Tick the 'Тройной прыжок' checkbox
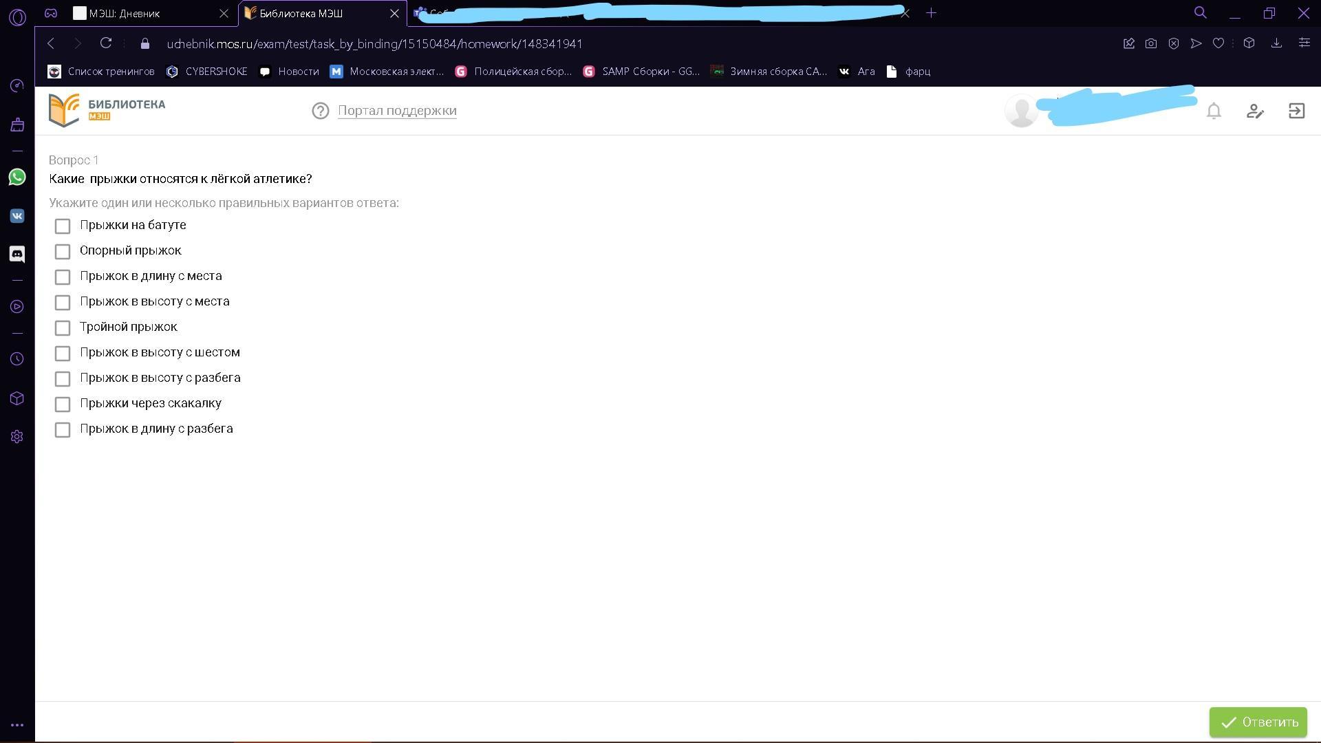This screenshot has width=1321, height=743. coord(63,327)
